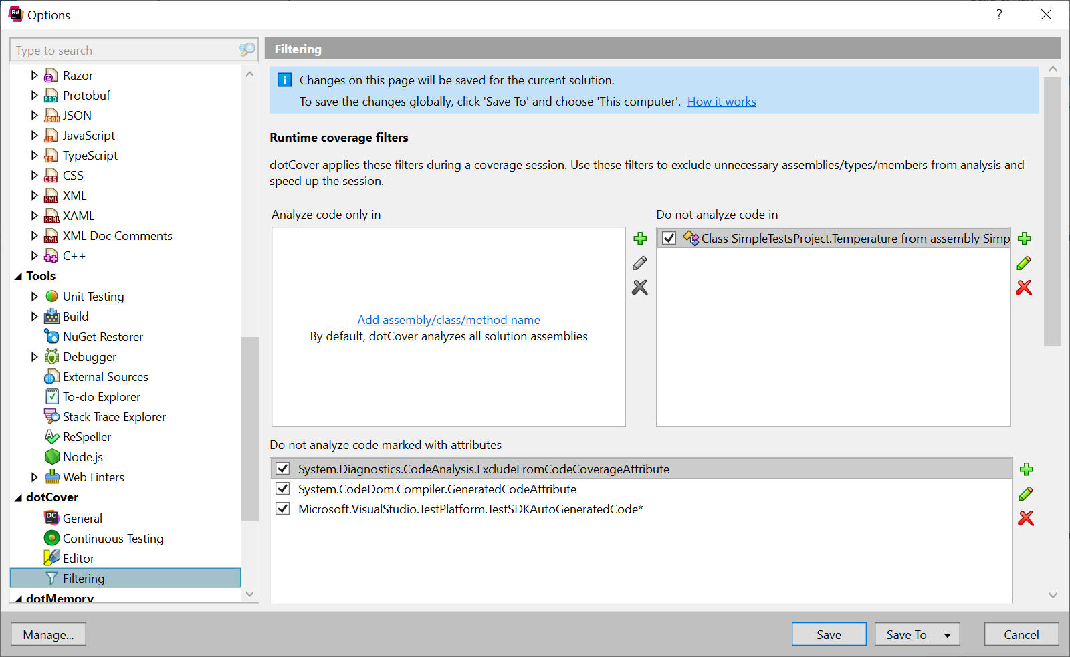This screenshot has width=1070, height=657.
Task: Disable the ExcludeFromCodeCoverageAttribute filter
Action: click(282, 469)
